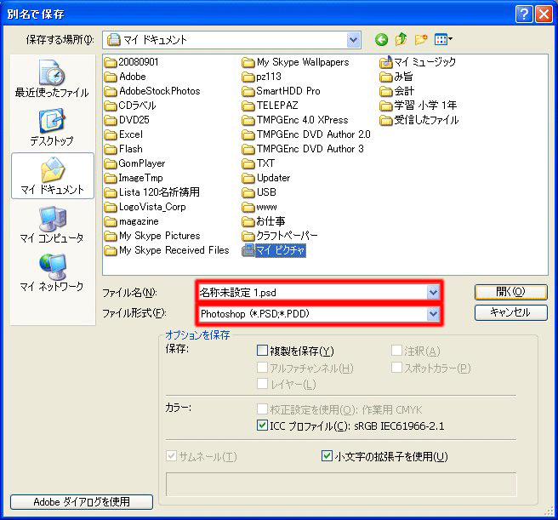The height and width of the screenshot is (520, 558).
Task: Open マイ ネットワーク in the places bar
Action: (x=52, y=273)
